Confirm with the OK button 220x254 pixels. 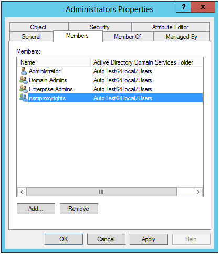click(64, 239)
